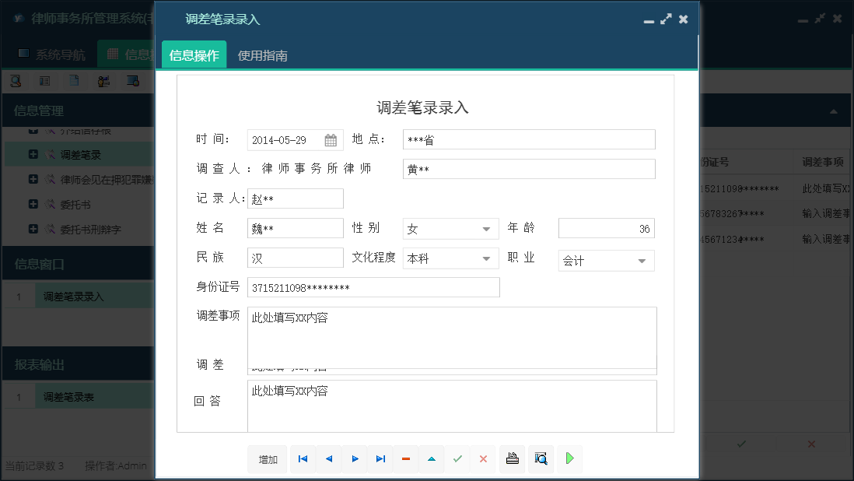Go to next record arrow
This screenshot has height=481, width=854.
click(x=354, y=459)
